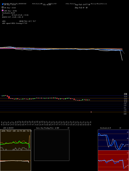
Task: Click the 'ADX: 70.21 +DY: 12.73' header
Action: pos(16,131)
